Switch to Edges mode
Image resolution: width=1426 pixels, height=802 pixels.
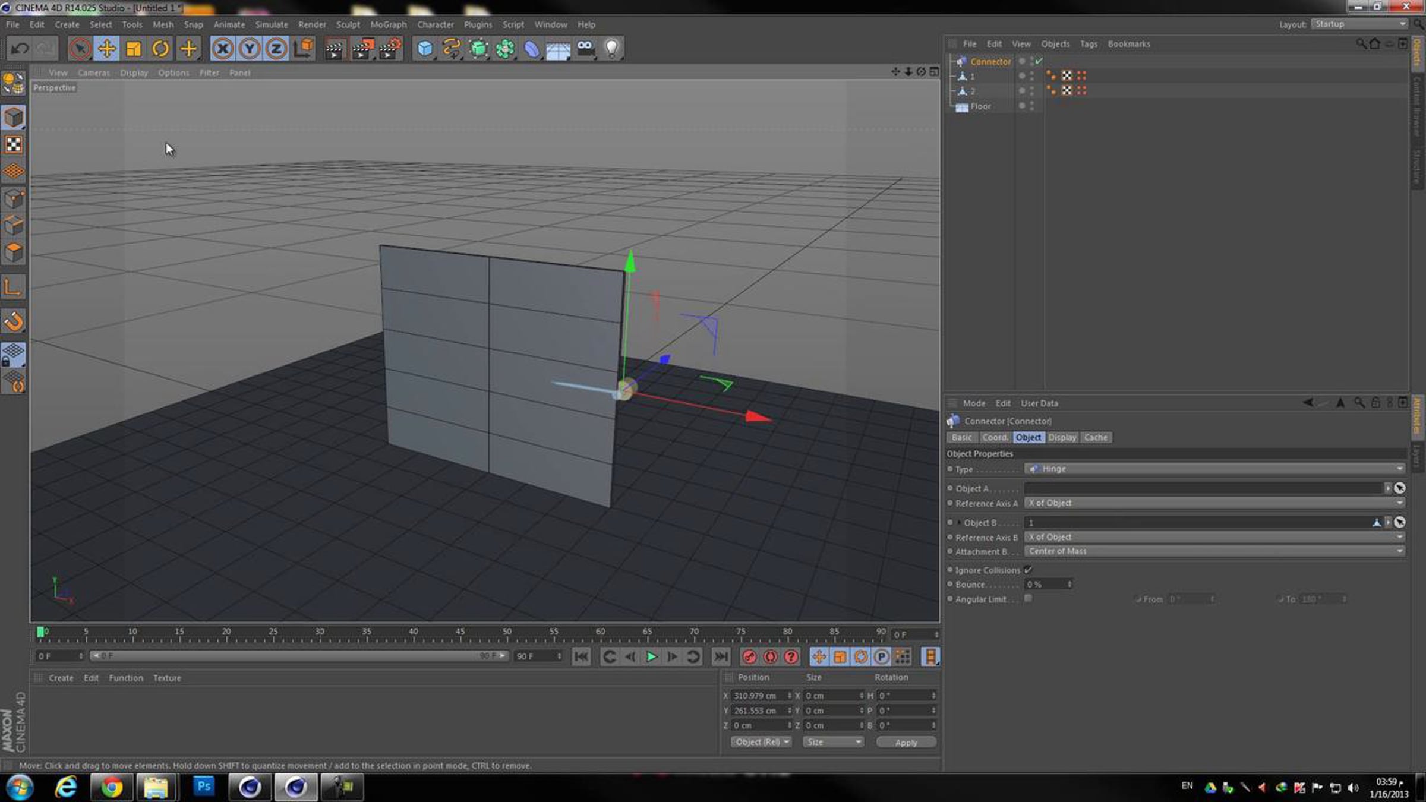pyautogui.click(x=14, y=225)
